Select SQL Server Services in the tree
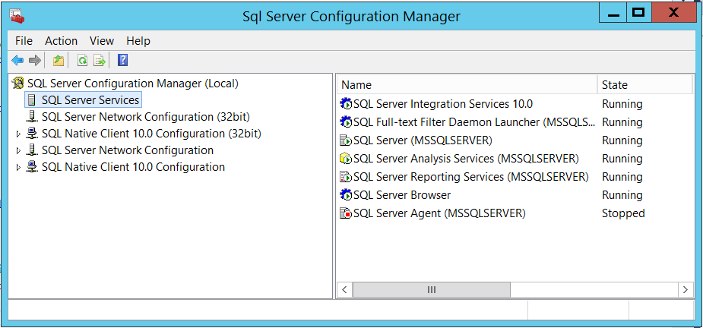 point(90,100)
